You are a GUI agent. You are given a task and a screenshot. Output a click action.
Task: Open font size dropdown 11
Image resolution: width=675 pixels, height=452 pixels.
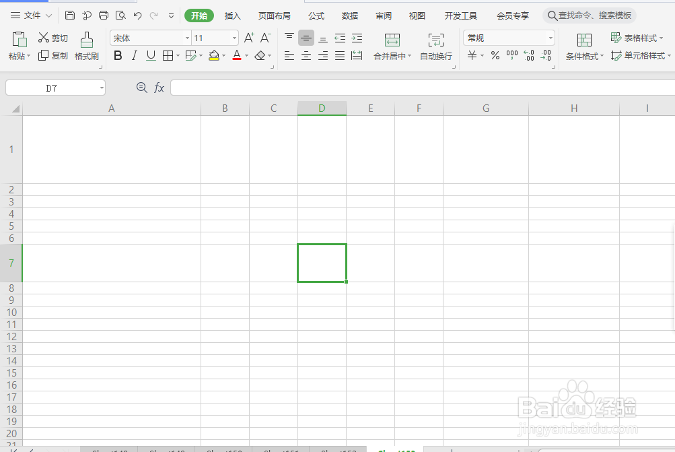click(235, 38)
